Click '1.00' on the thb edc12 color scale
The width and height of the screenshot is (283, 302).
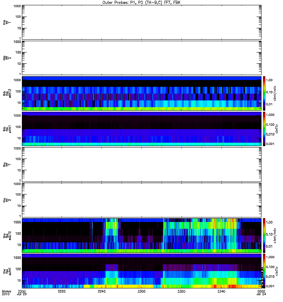269,80
